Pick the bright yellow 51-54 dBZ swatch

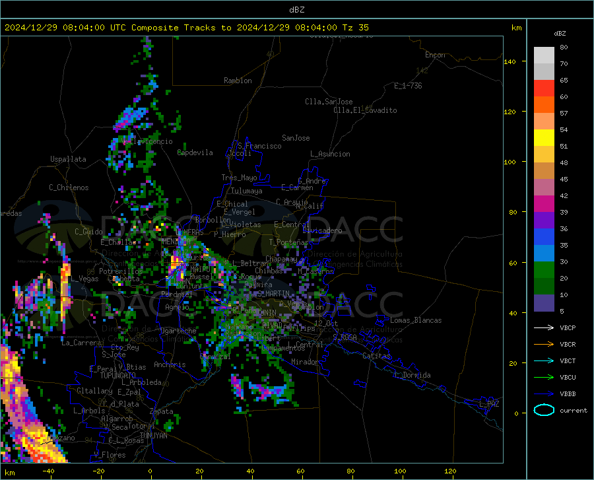(544, 138)
